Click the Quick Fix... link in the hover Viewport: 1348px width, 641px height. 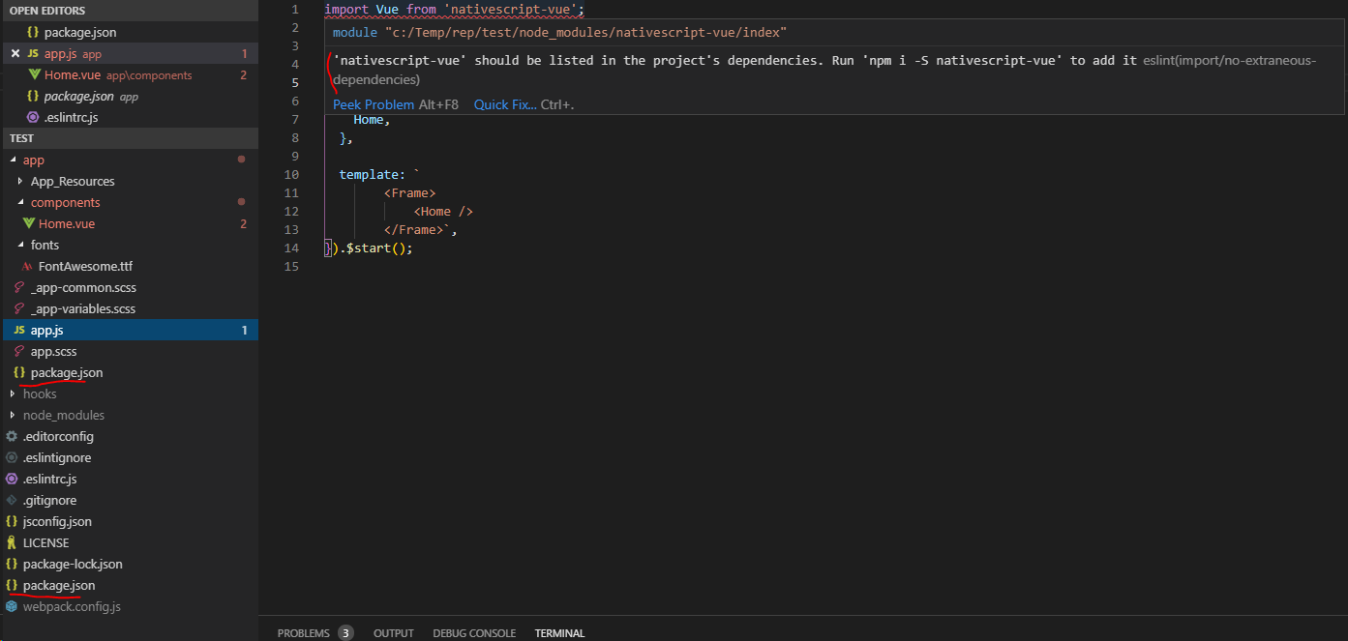click(505, 104)
